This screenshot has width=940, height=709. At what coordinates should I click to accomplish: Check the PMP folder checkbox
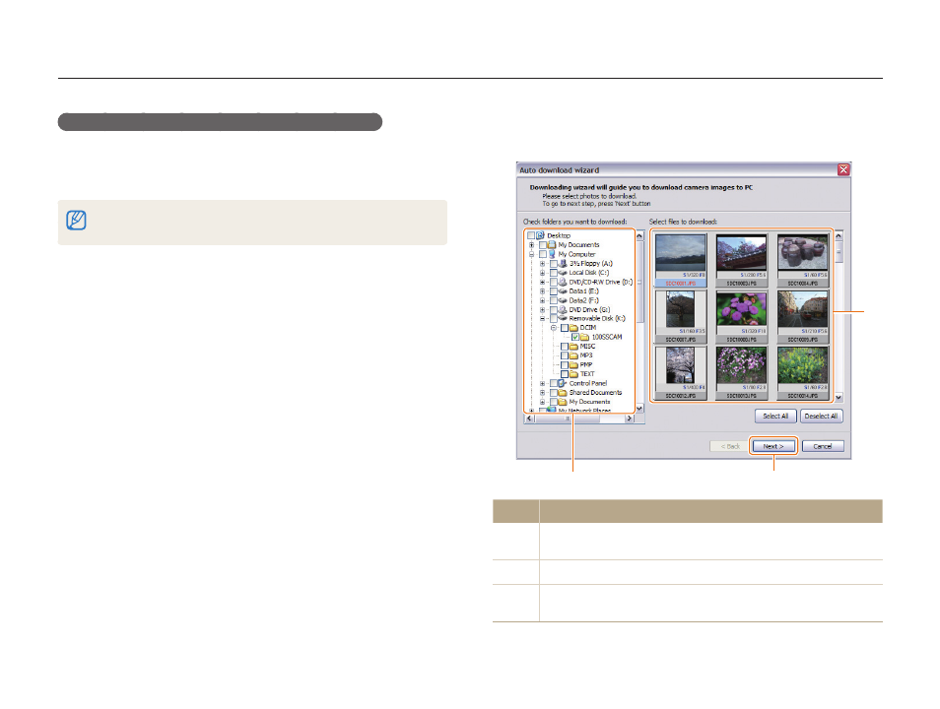tap(565, 364)
